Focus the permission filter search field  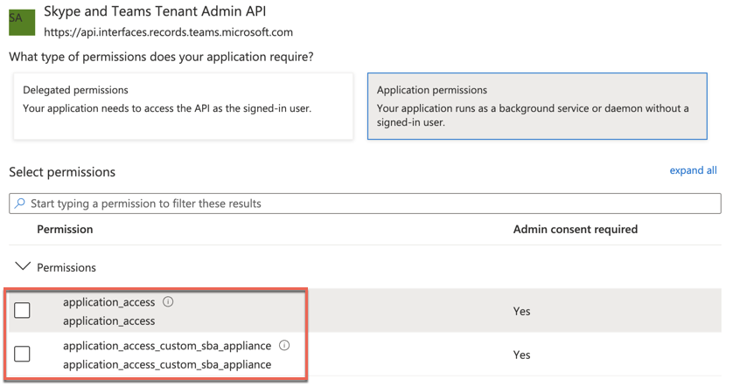pyautogui.click(x=365, y=203)
